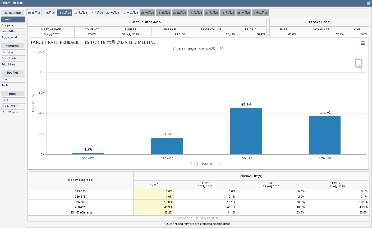
Task: Click the NOW column header
Action: point(154,185)
